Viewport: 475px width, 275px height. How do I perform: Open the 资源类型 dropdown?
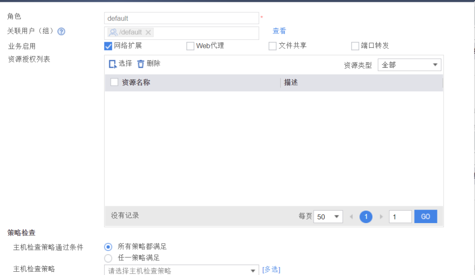[x=409, y=65]
